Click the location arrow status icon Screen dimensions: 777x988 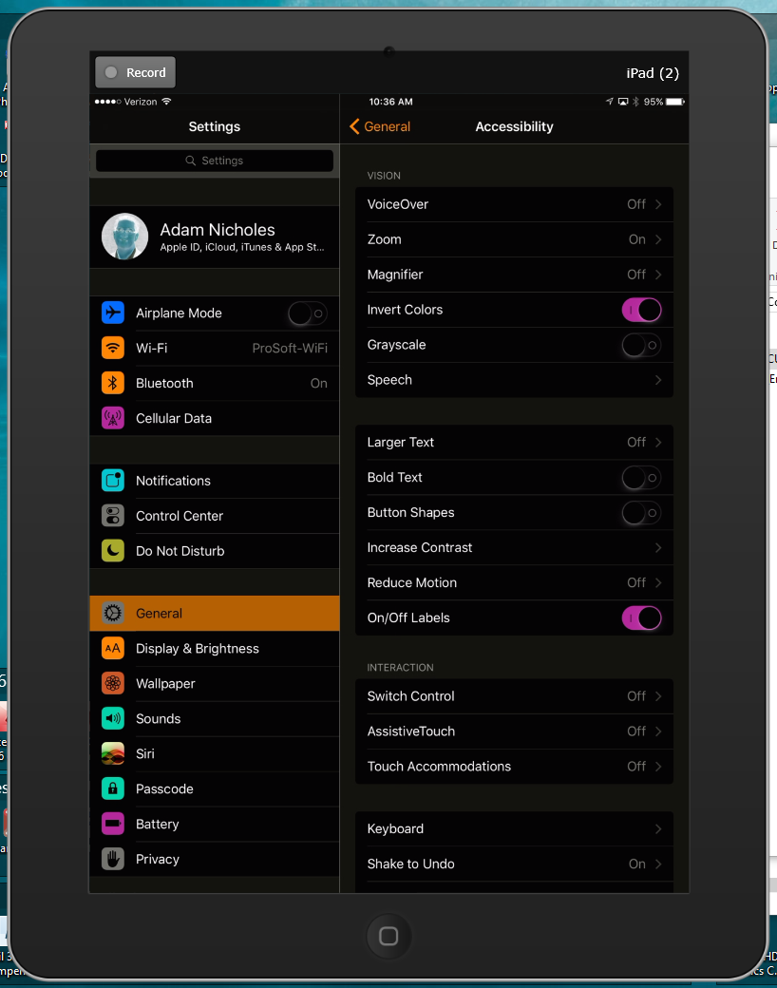[x=610, y=102]
